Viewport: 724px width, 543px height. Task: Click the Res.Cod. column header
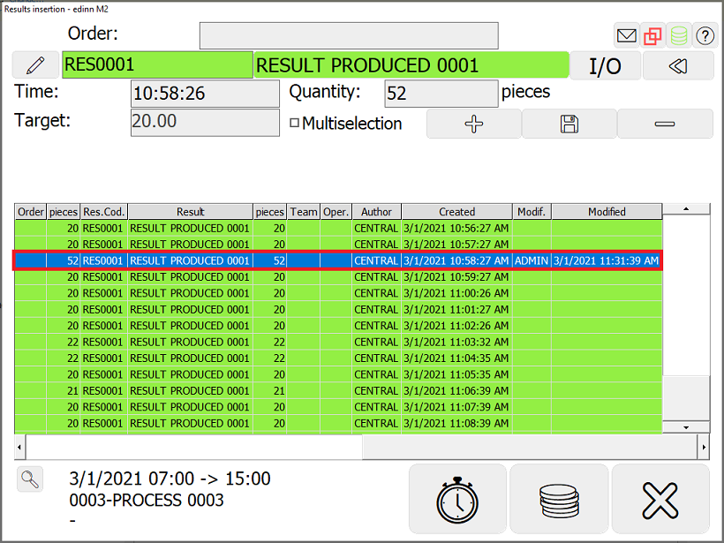coord(104,212)
